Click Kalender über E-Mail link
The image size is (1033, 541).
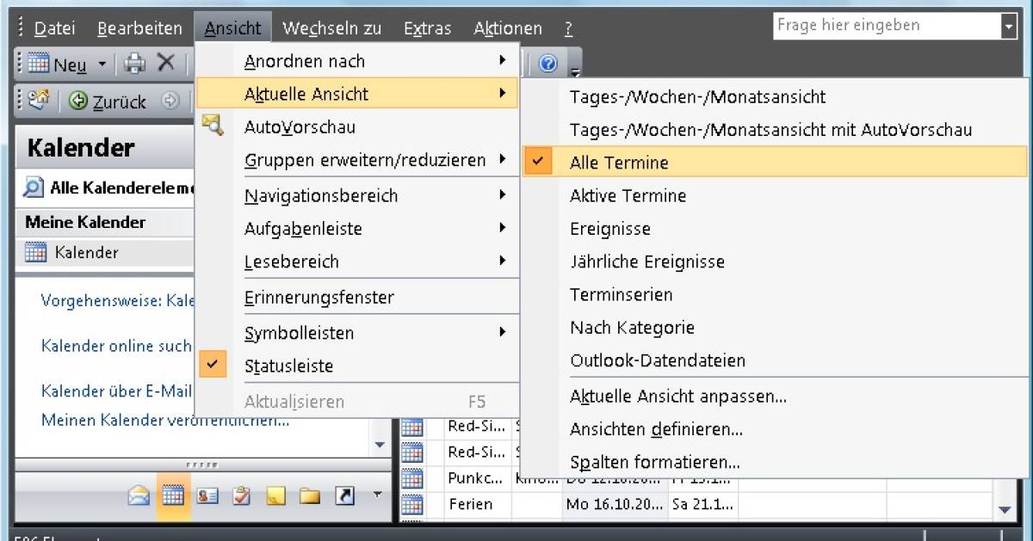point(117,391)
